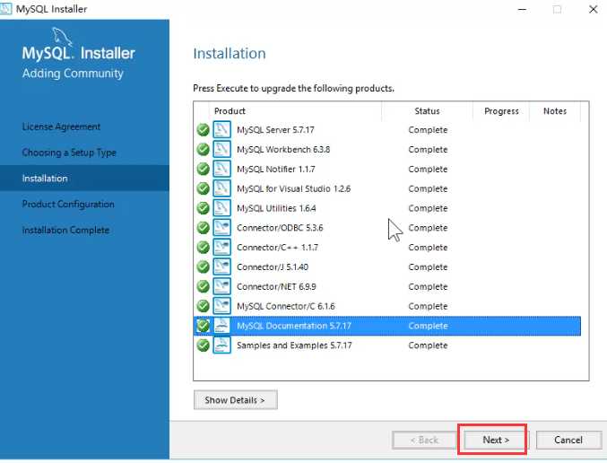Select the MySQL Workbench 6.3.8 row text
This screenshot has width=607, height=463.
pyautogui.click(x=283, y=150)
